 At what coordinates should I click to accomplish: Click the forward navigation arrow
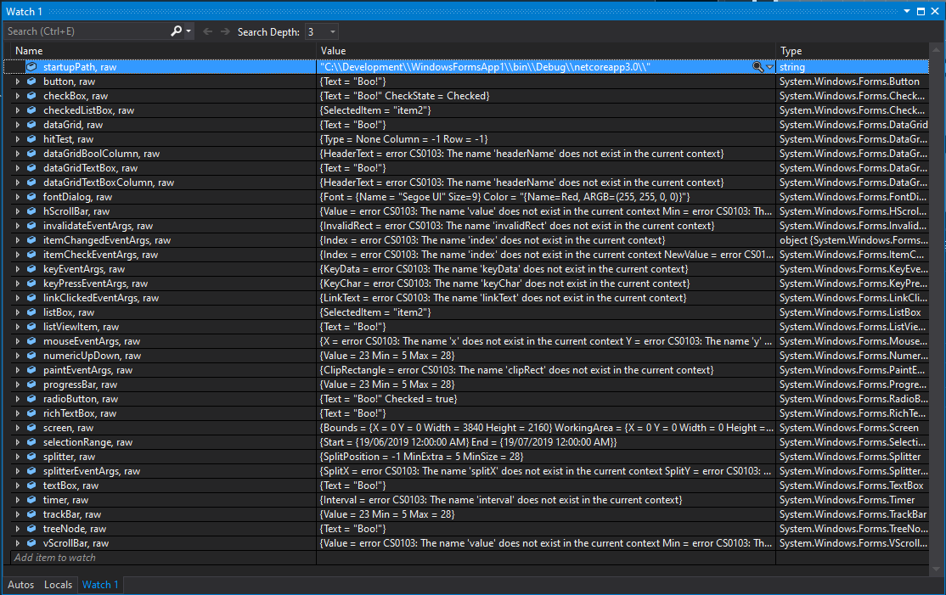tap(226, 31)
